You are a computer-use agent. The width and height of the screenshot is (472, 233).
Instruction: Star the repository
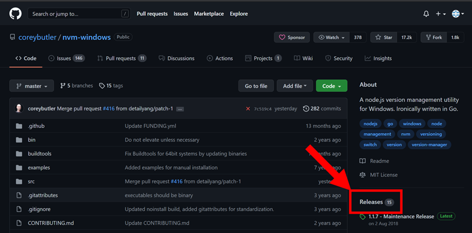coord(384,37)
